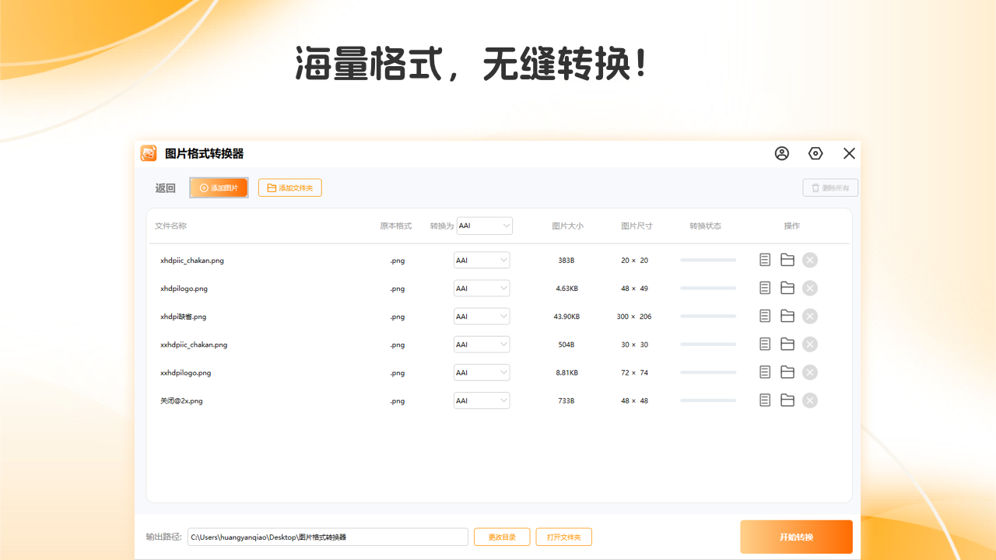Click the document icon beside xhdpilogo.png
The height and width of the screenshot is (560, 996).
(764, 288)
